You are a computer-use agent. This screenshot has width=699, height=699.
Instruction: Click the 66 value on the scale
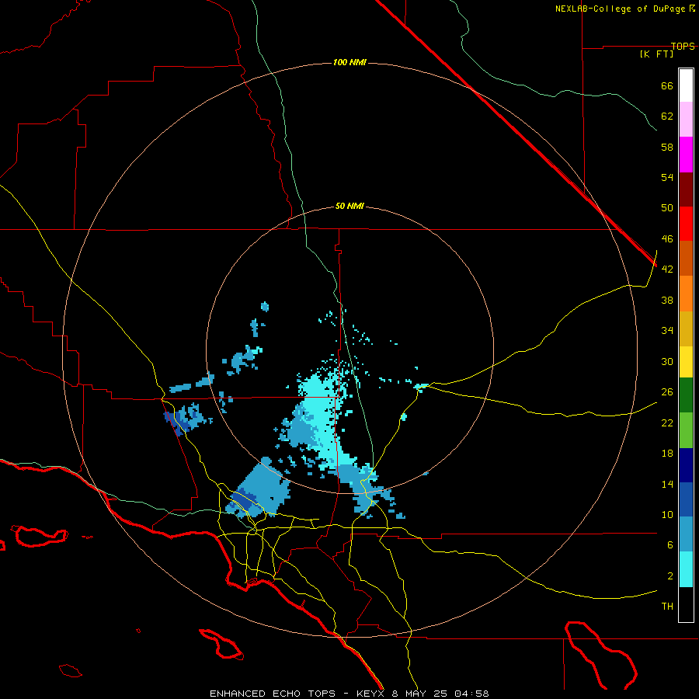tap(667, 85)
